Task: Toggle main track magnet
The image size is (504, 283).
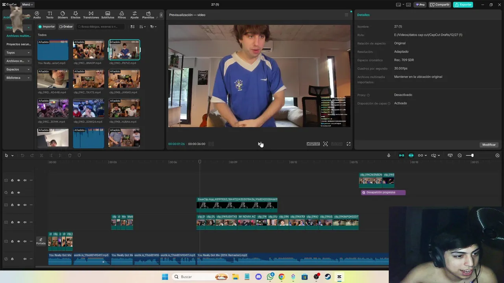Action: 402,156
